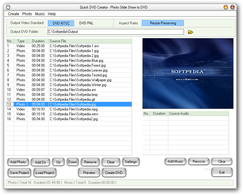Select row Softpedia Wallpaper.jpg
The height and width of the screenshot is (195, 243).
pyautogui.click(x=69, y=80)
